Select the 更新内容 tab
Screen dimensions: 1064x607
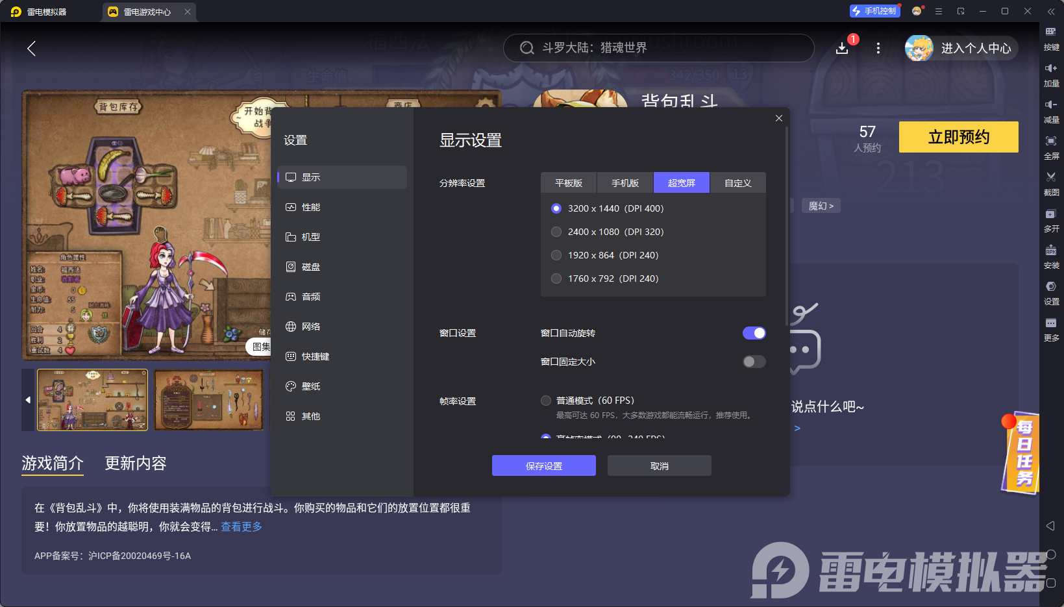coord(136,464)
